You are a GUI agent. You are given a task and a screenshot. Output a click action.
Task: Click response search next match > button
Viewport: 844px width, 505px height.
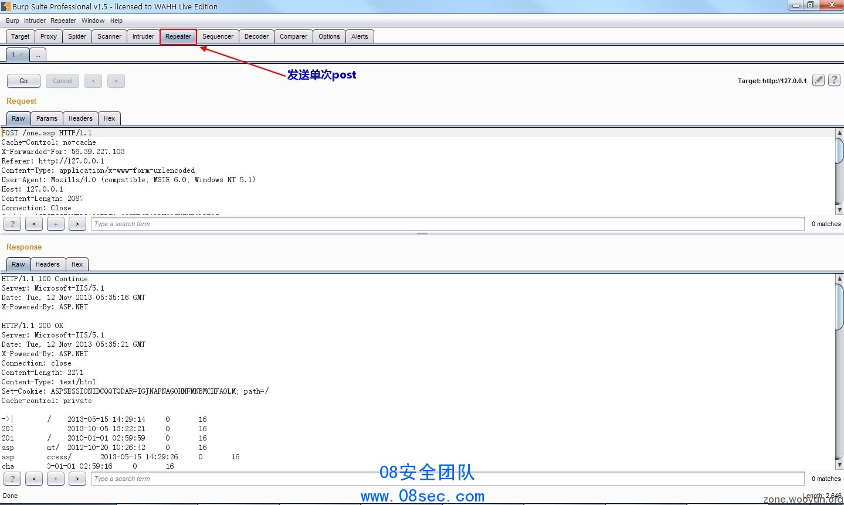coord(77,479)
